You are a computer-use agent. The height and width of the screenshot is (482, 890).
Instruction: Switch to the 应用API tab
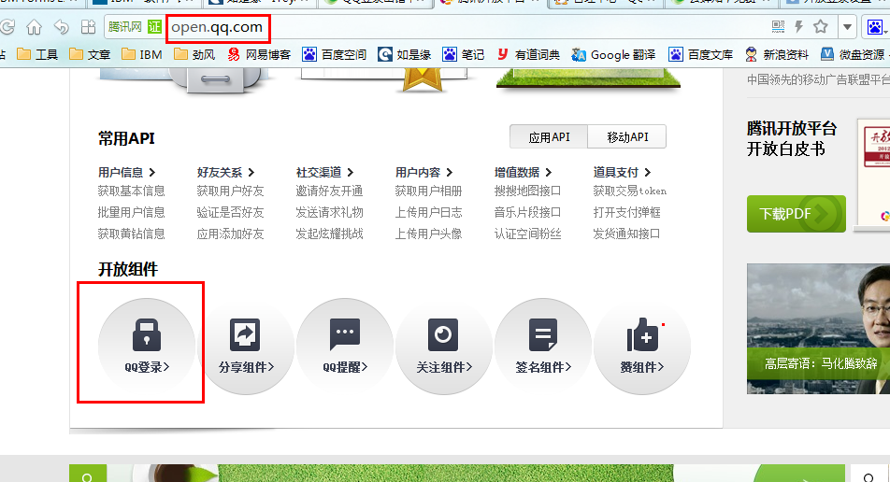tap(549, 136)
